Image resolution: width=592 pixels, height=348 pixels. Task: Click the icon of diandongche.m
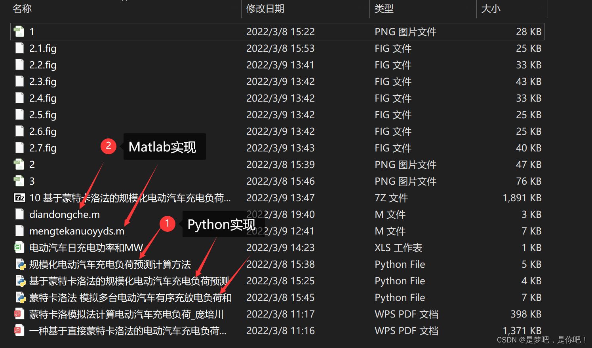tap(19, 214)
